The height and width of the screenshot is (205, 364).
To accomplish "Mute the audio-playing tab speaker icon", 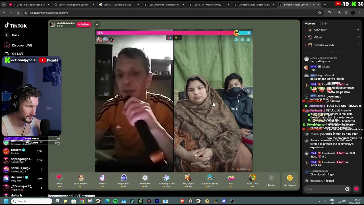I will (x=314, y=5).
